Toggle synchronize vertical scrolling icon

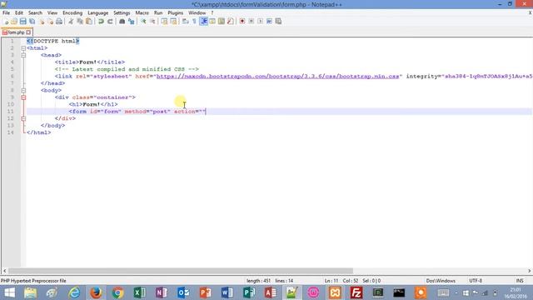165,22
